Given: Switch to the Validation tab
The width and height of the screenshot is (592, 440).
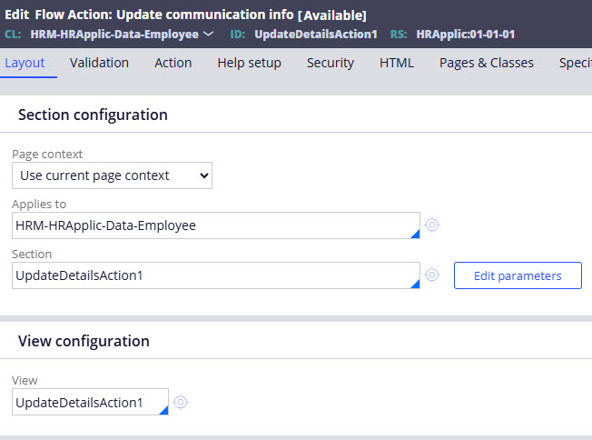Looking at the screenshot, I should pos(99,63).
